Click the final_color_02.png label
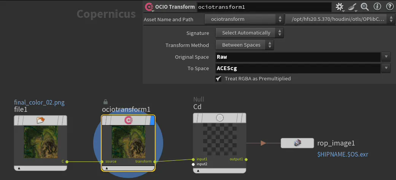This screenshot has width=396, height=180. coord(40,102)
